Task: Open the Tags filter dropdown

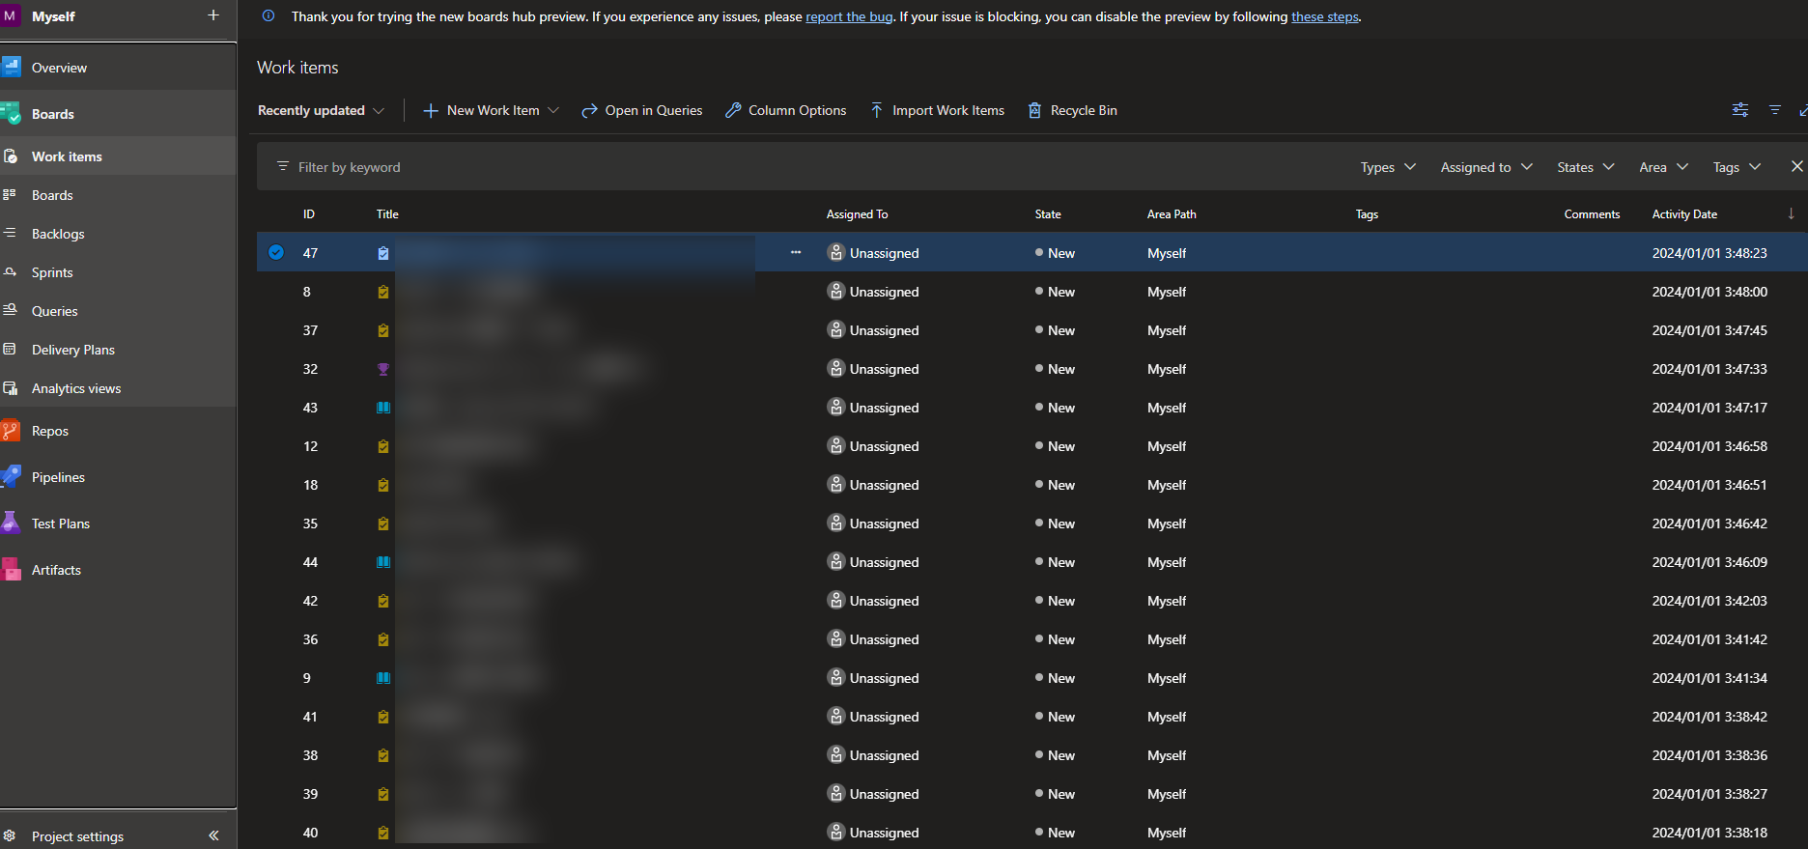Action: [1737, 167]
